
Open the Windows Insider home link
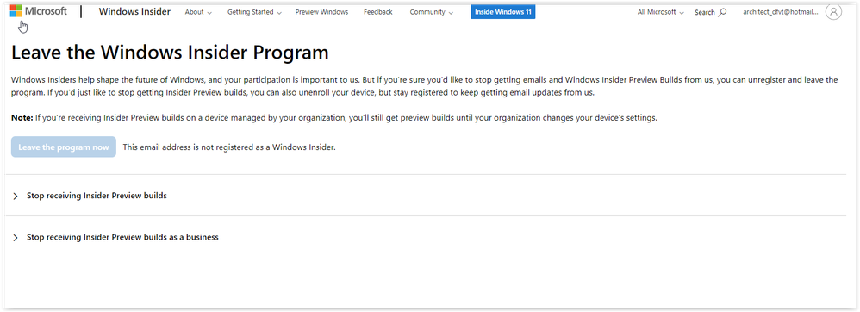click(x=134, y=11)
